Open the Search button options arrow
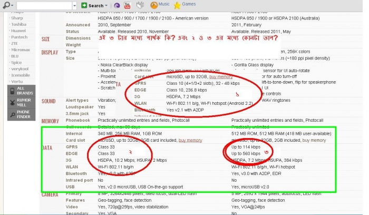 [106, 5]
